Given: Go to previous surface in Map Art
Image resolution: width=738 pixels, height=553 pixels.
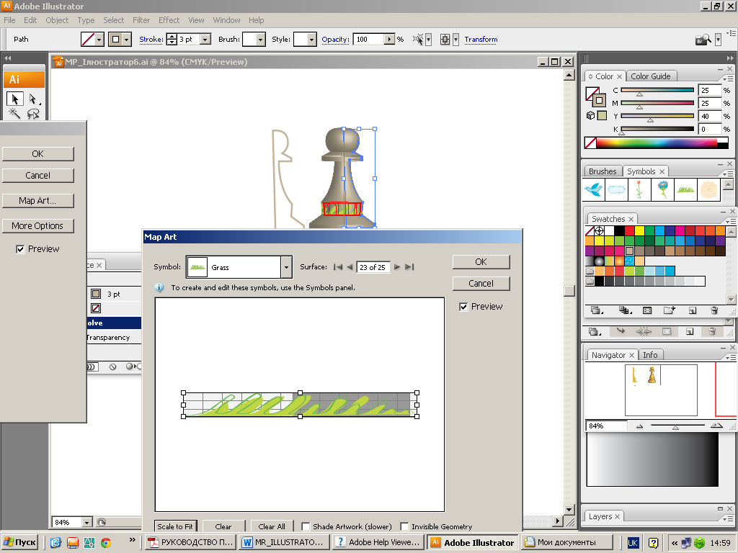Looking at the screenshot, I should tap(350, 266).
